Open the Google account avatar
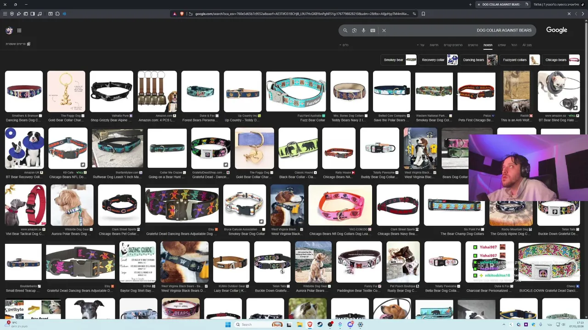 (x=9, y=30)
